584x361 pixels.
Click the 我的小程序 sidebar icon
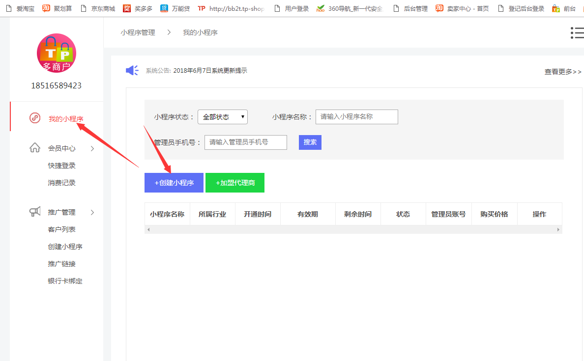click(x=35, y=118)
